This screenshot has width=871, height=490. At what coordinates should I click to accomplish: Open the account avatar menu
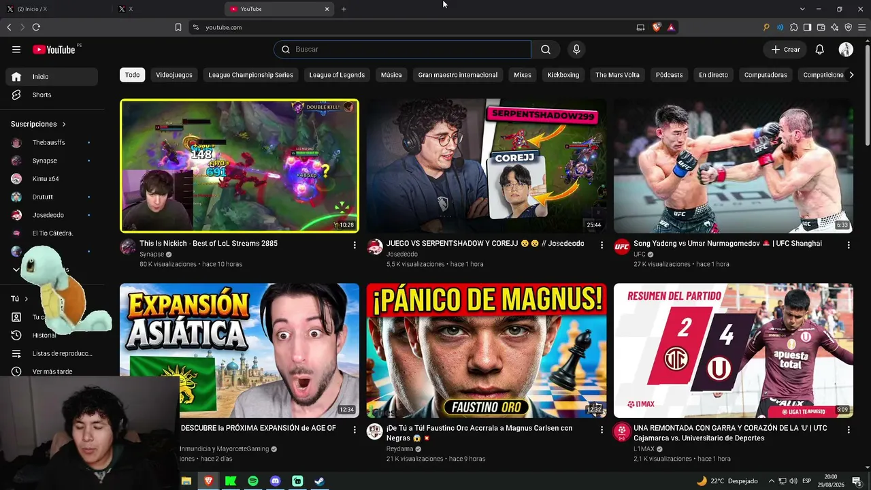tap(846, 50)
